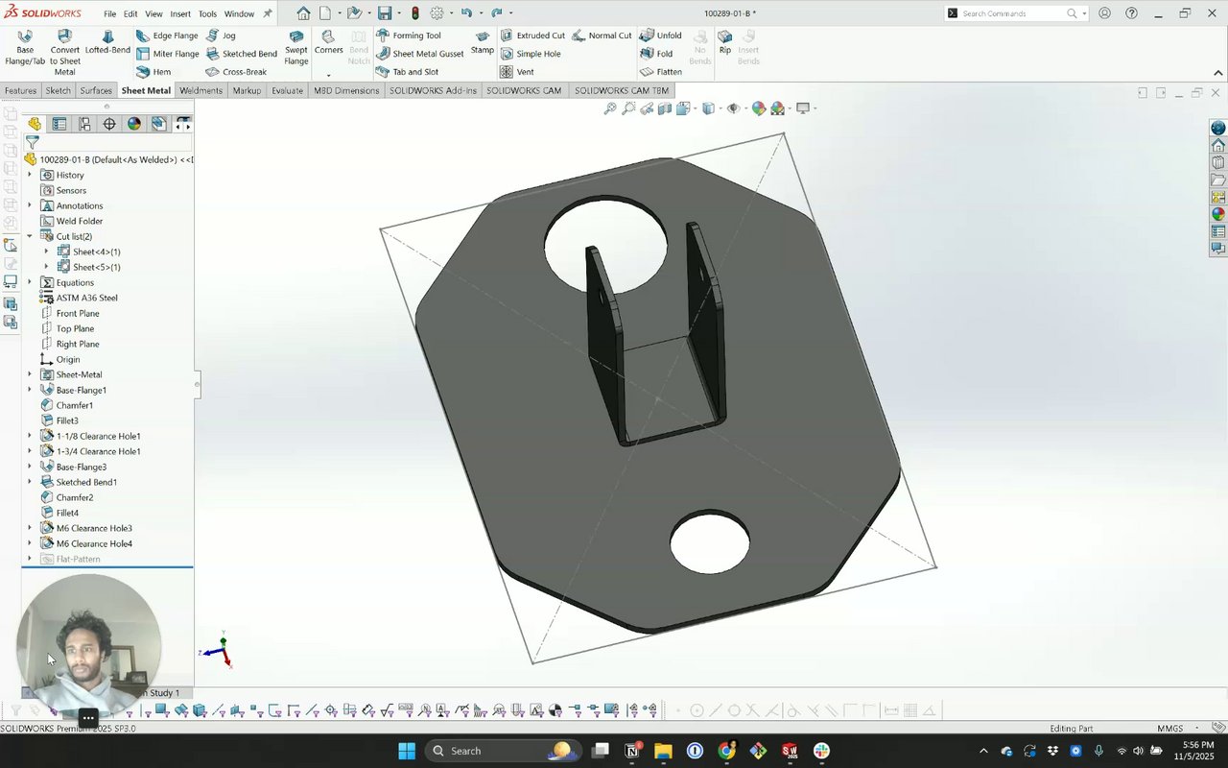Image resolution: width=1228 pixels, height=768 pixels.
Task: Pin the menu bar with the pushpin
Action: point(267,13)
